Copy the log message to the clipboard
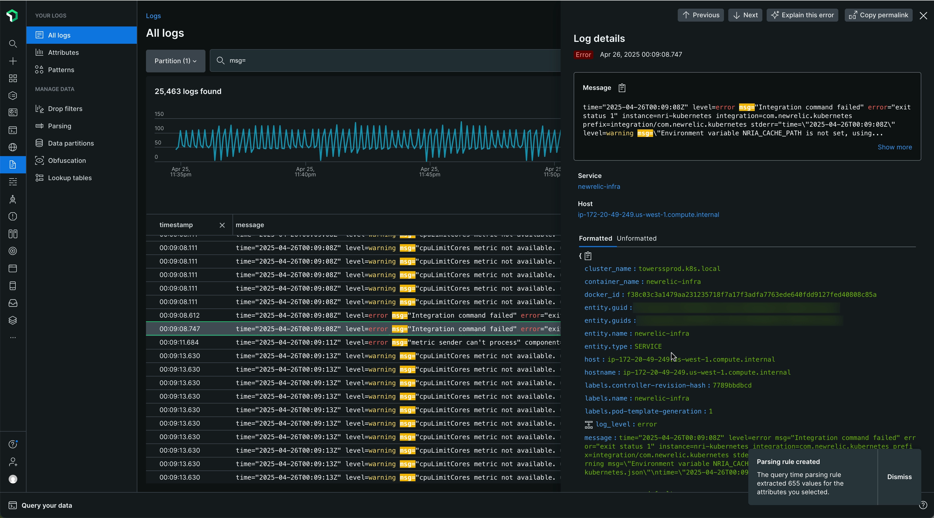The image size is (934, 518). [x=622, y=88]
